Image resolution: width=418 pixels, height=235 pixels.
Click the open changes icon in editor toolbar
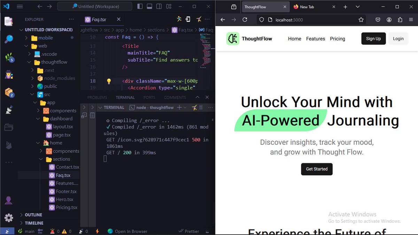(188, 19)
